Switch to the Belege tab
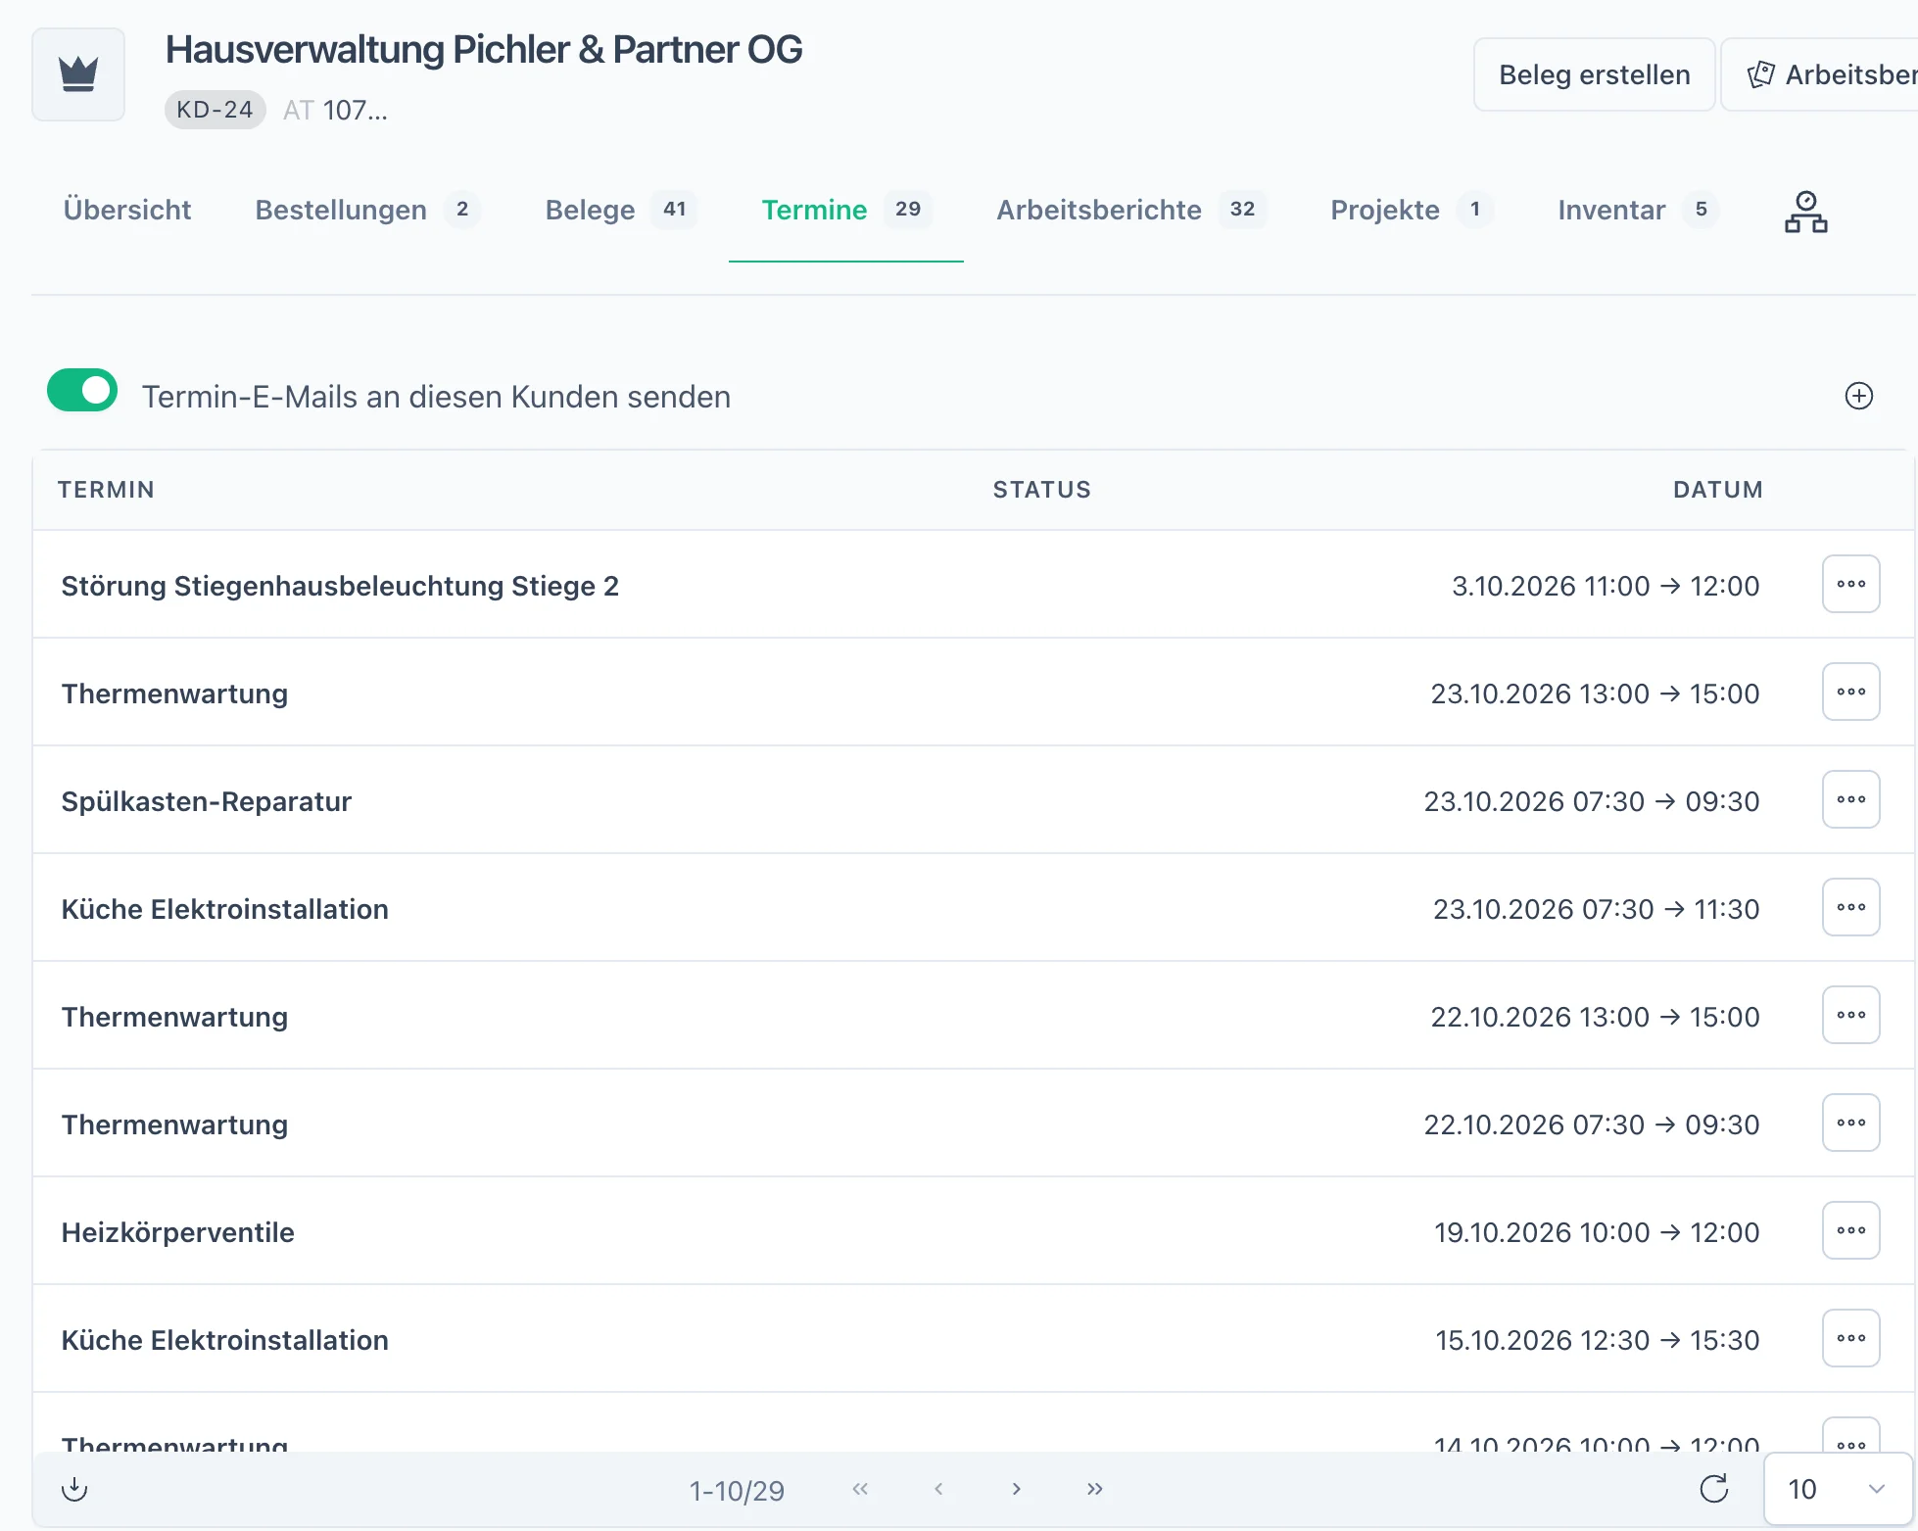Screen dimensions: 1918x1531 [621, 210]
